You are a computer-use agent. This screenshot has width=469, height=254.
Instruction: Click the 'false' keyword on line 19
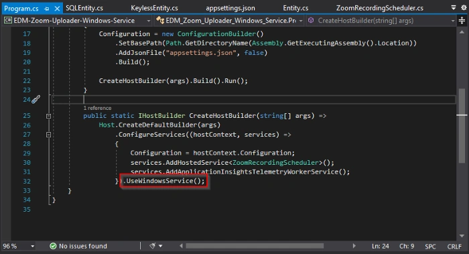(x=254, y=53)
